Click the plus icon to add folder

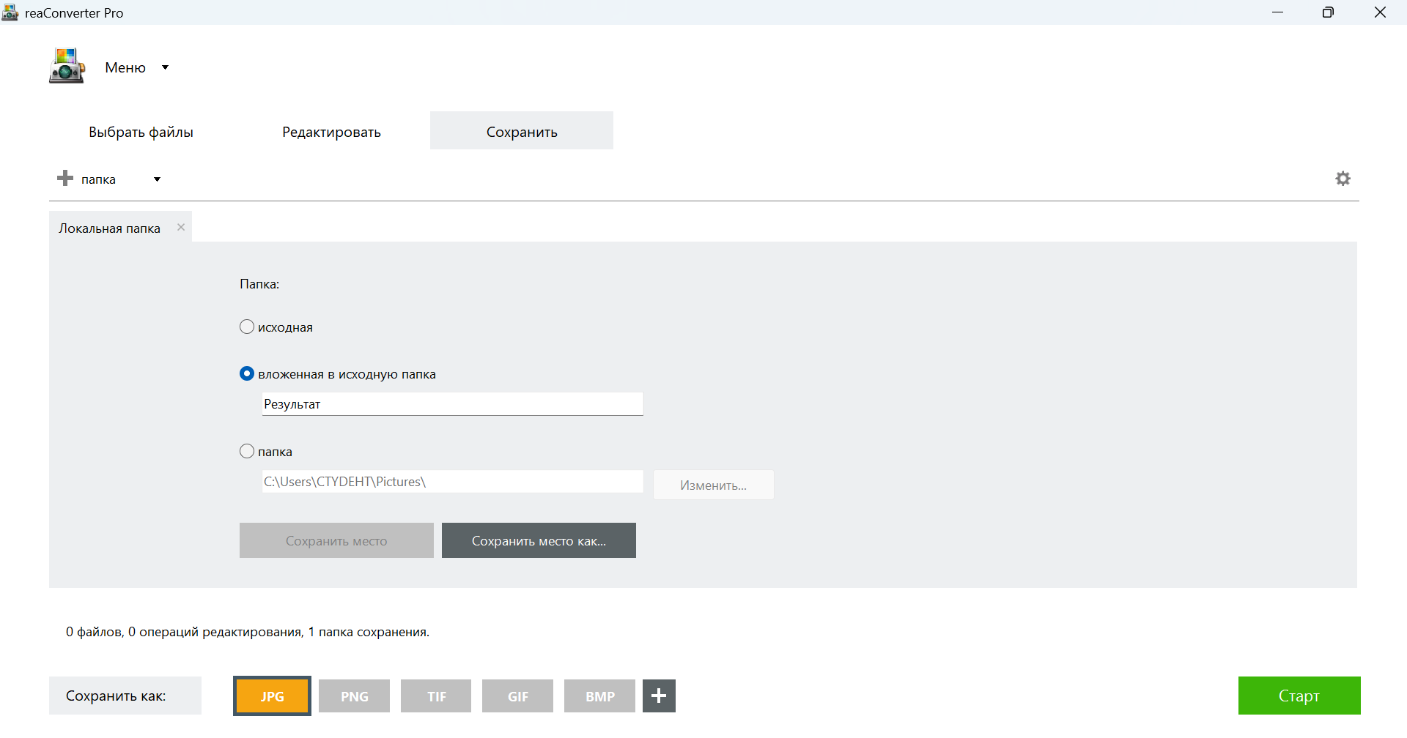[65, 179]
